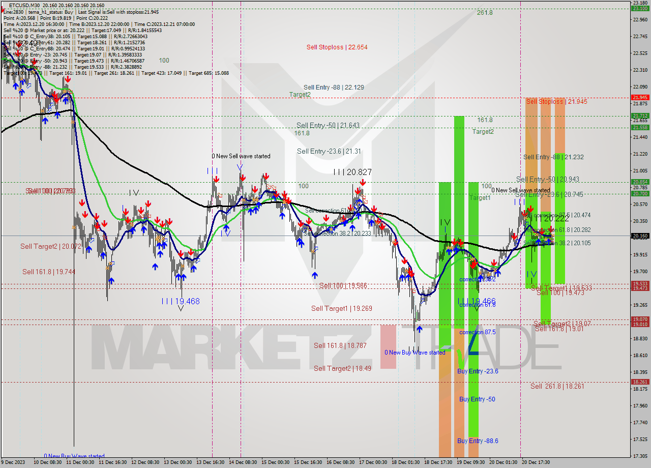Click the '9 Dec 2023' date label
Viewport: 651px width, 468px height.
pyautogui.click(x=14, y=462)
